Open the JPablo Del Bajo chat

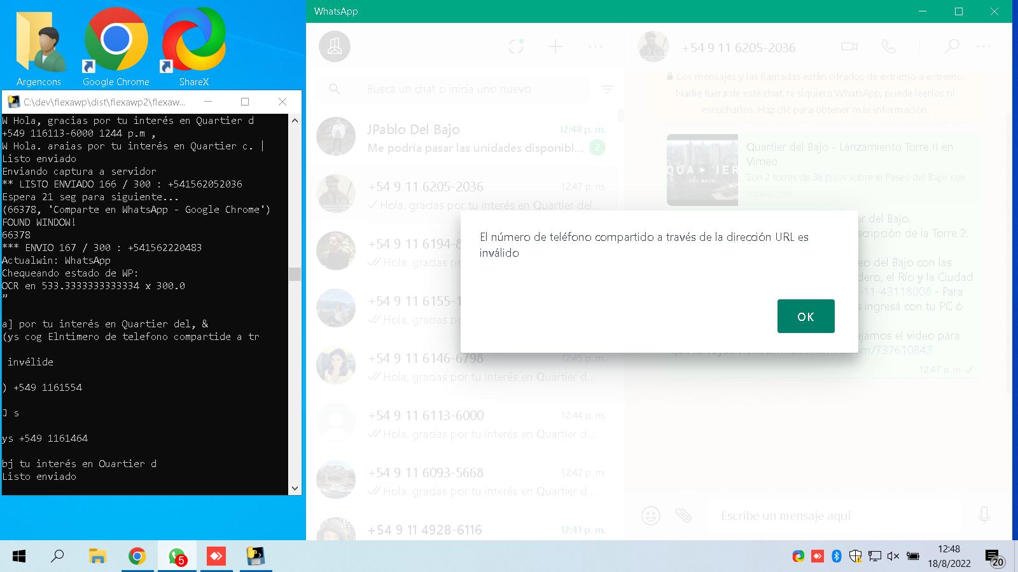pos(463,138)
